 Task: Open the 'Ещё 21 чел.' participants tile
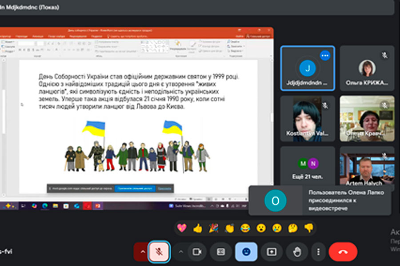pyautogui.click(x=308, y=168)
